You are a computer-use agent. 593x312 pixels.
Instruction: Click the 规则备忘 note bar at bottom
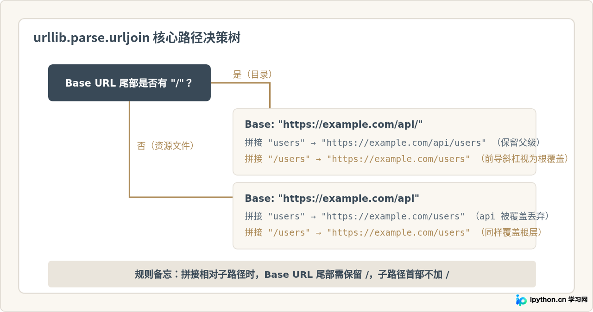point(292,274)
